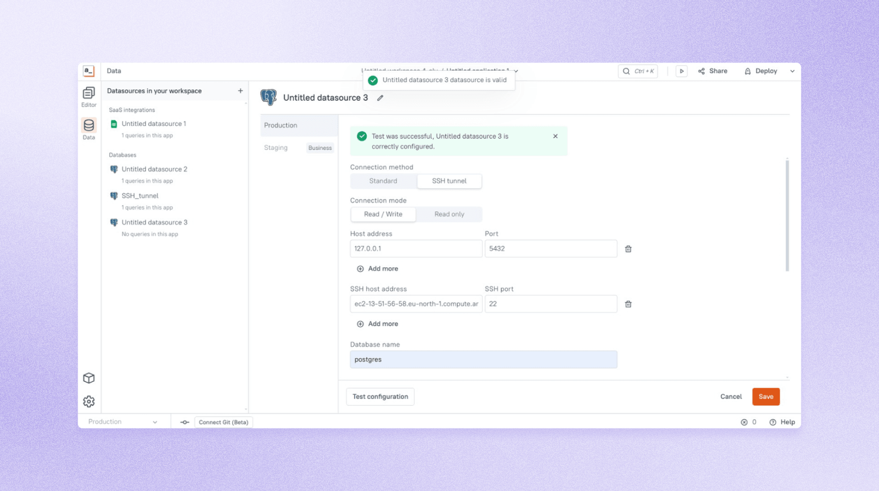Image resolution: width=879 pixels, height=491 pixels.
Task: Dismiss the test success banner with the X
Action: 555,136
